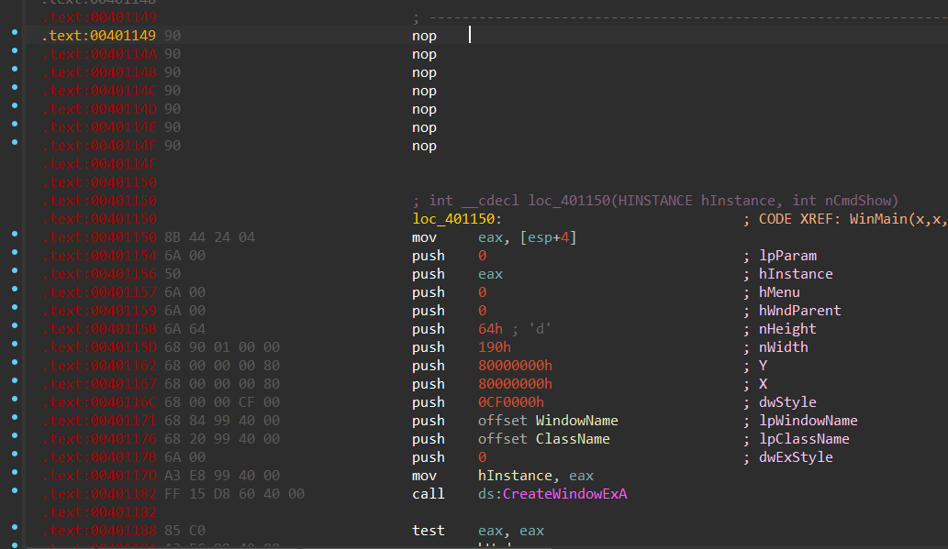Image resolution: width=948 pixels, height=549 pixels.
Task: Click the 64h operand value
Action: point(490,329)
